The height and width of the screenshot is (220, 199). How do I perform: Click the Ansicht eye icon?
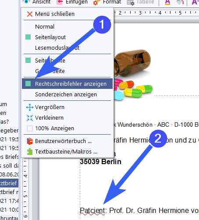point(26,2)
